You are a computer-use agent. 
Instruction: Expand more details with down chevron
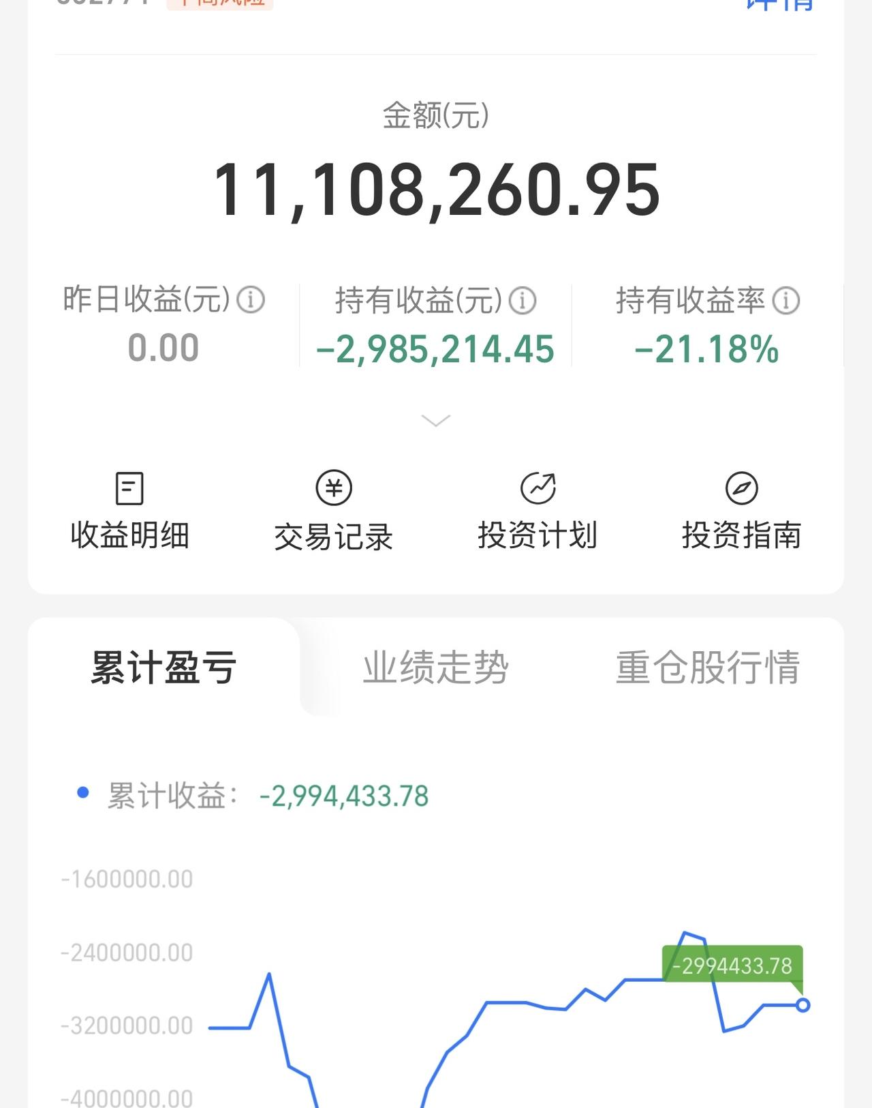click(x=436, y=420)
